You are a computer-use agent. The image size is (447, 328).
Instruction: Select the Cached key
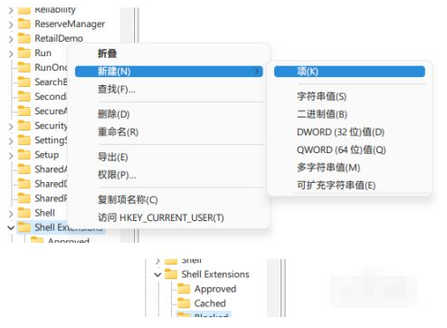pos(210,304)
